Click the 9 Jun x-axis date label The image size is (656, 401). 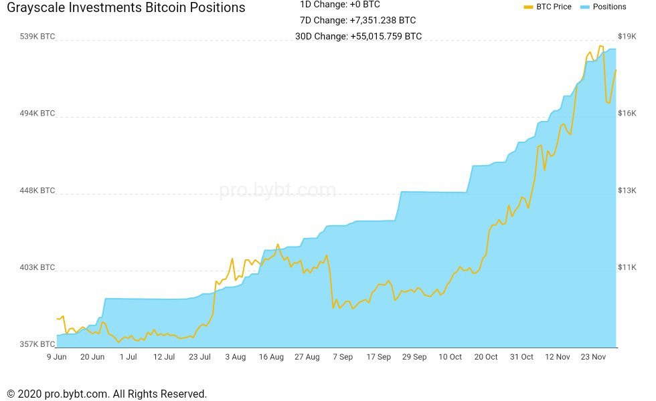(x=56, y=357)
